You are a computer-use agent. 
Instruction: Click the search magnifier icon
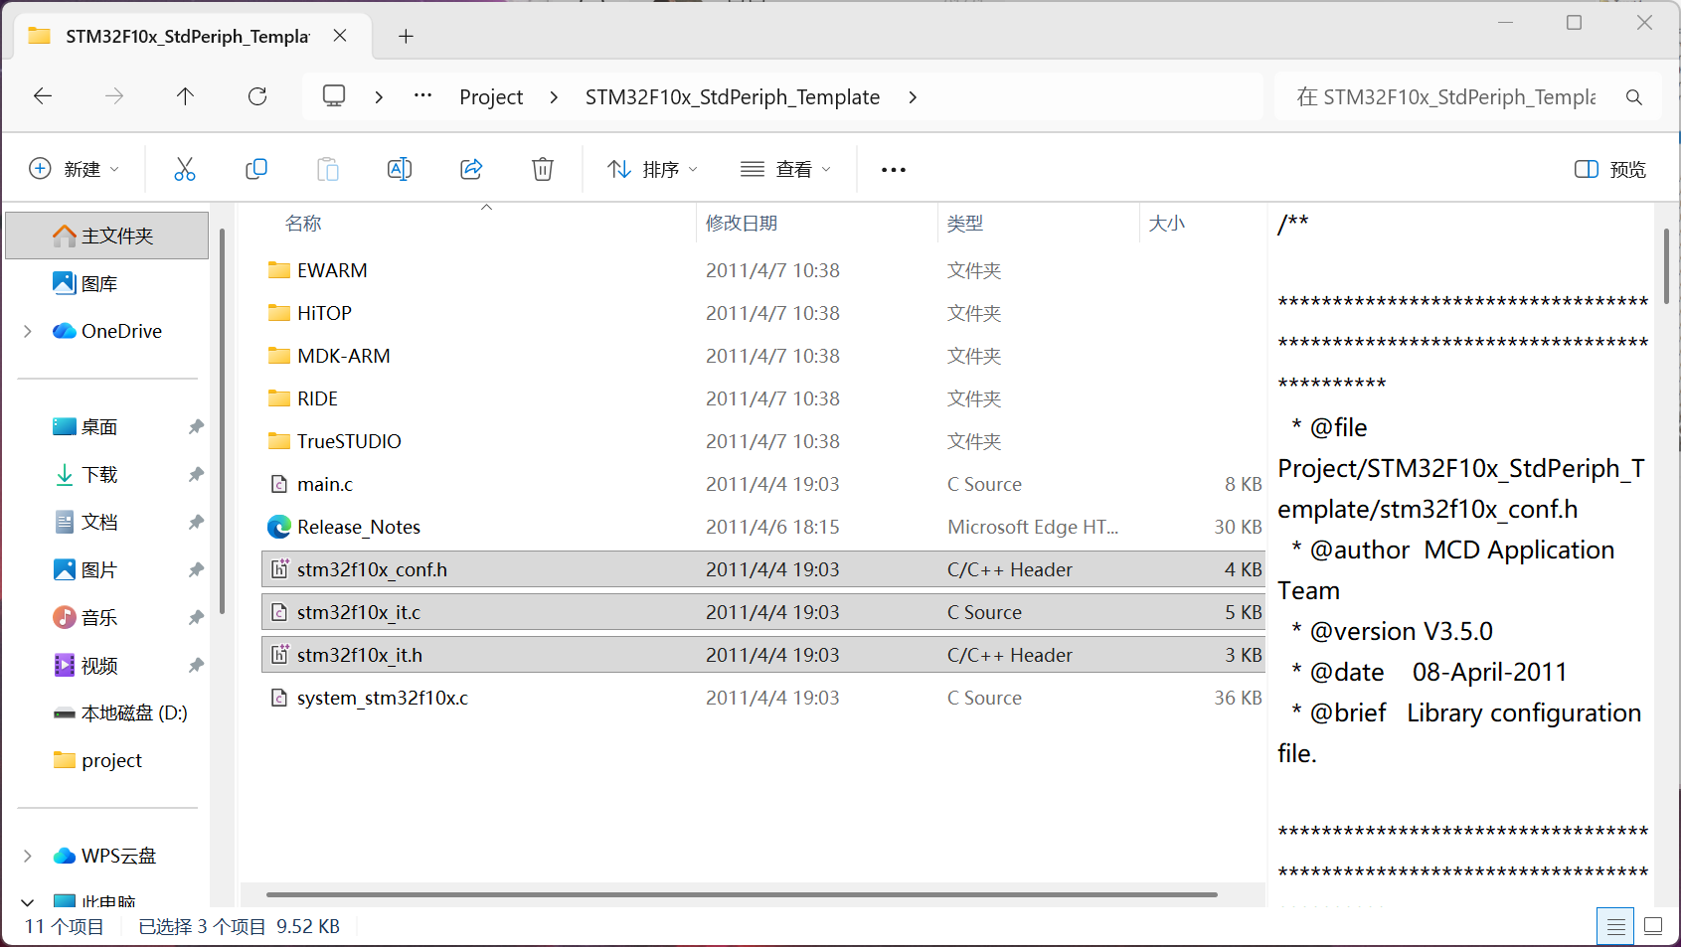(1633, 97)
